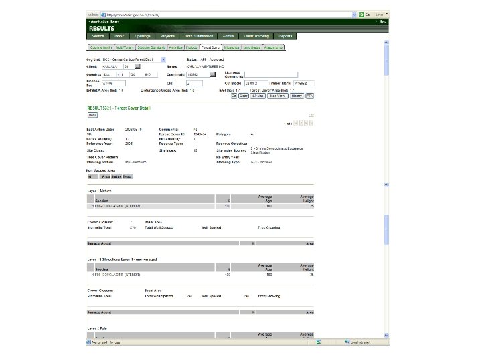Click in the Opening ID input field
The image size is (482, 361).
197,74
